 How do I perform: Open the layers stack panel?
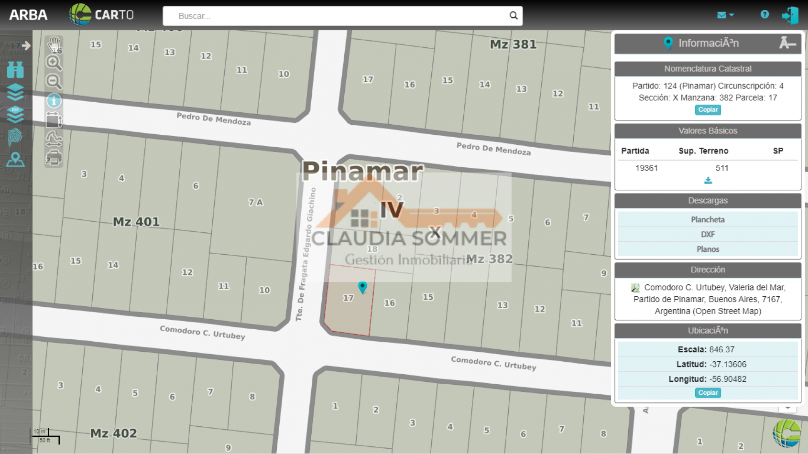coord(15,92)
